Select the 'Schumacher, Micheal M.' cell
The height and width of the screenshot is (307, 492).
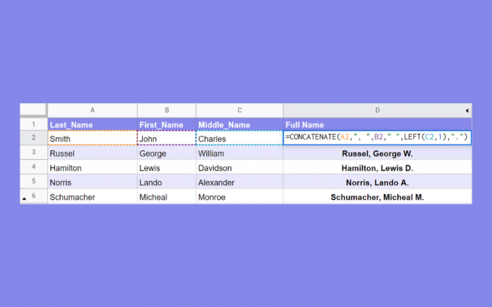point(377,196)
